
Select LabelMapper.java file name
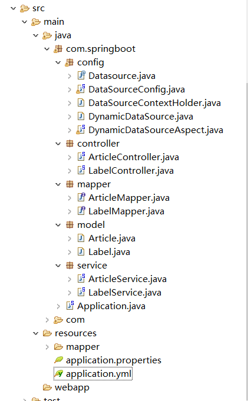pyautogui.click(x=126, y=211)
